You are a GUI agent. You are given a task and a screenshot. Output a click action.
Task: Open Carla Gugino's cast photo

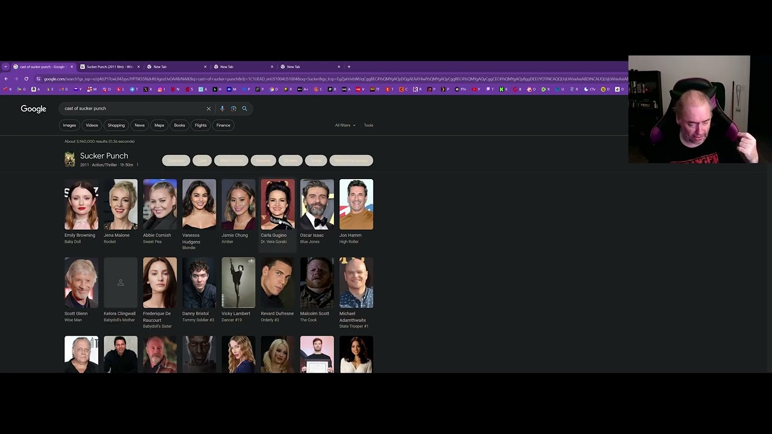277,204
